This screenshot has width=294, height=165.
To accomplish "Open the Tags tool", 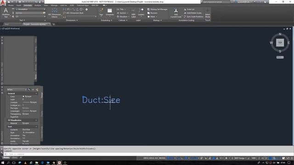I will [101, 12].
